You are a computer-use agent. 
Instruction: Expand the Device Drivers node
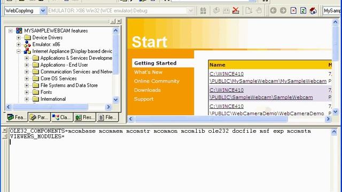pos(19,38)
